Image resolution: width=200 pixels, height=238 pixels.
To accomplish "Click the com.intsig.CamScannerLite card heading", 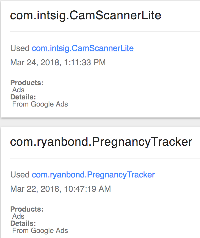I will tap(85, 16).
